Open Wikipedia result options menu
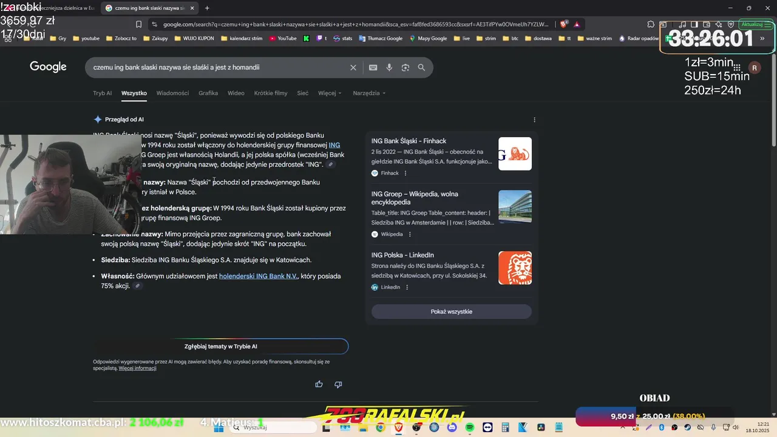 (x=410, y=234)
